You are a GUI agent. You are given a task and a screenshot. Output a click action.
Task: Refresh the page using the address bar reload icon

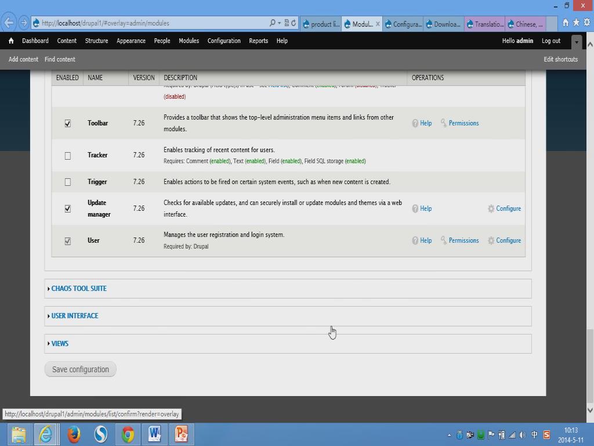click(x=294, y=23)
